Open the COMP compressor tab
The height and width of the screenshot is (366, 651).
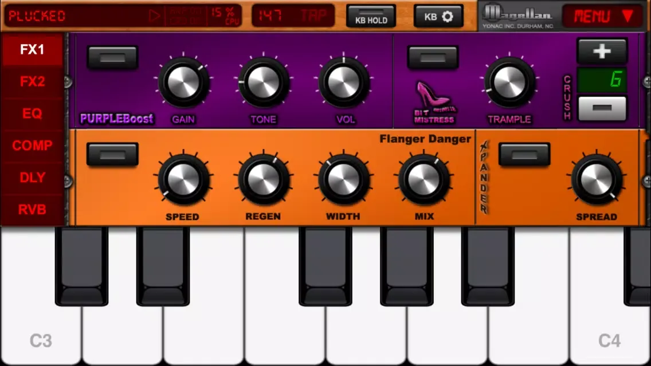point(32,145)
